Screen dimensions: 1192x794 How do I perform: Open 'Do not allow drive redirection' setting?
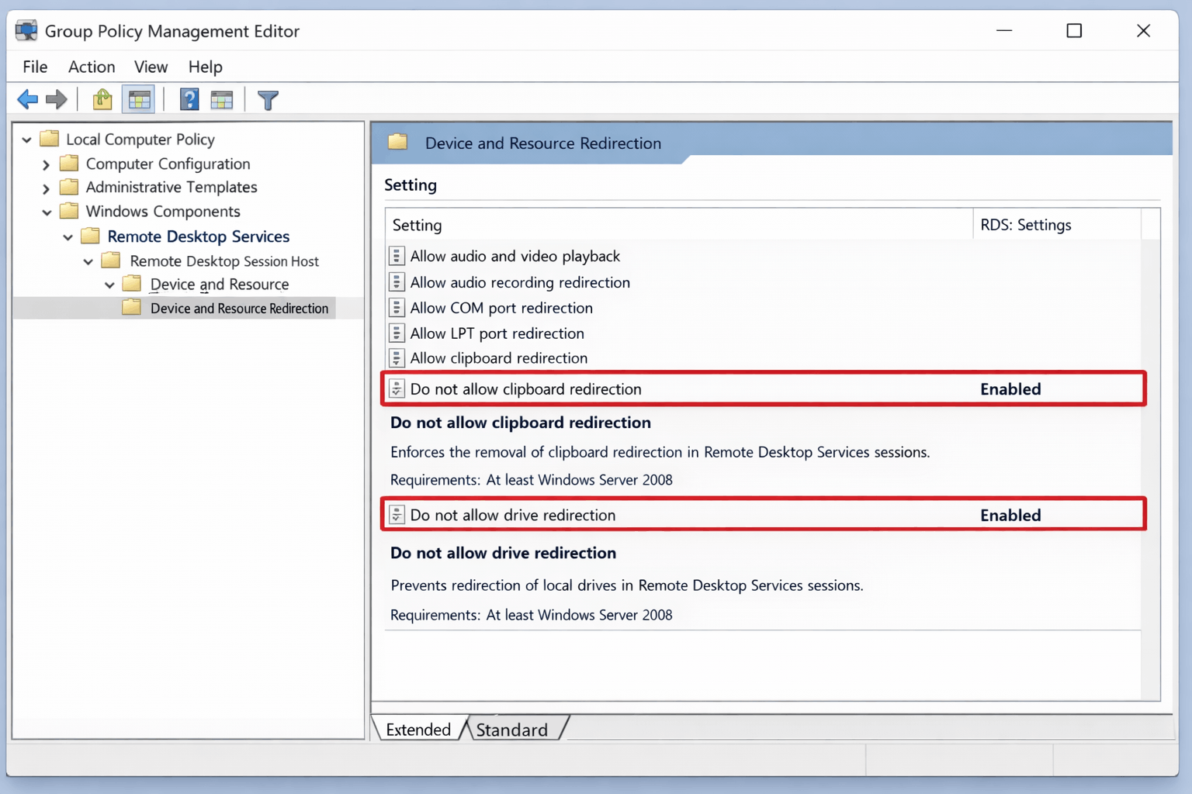click(x=513, y=514)
